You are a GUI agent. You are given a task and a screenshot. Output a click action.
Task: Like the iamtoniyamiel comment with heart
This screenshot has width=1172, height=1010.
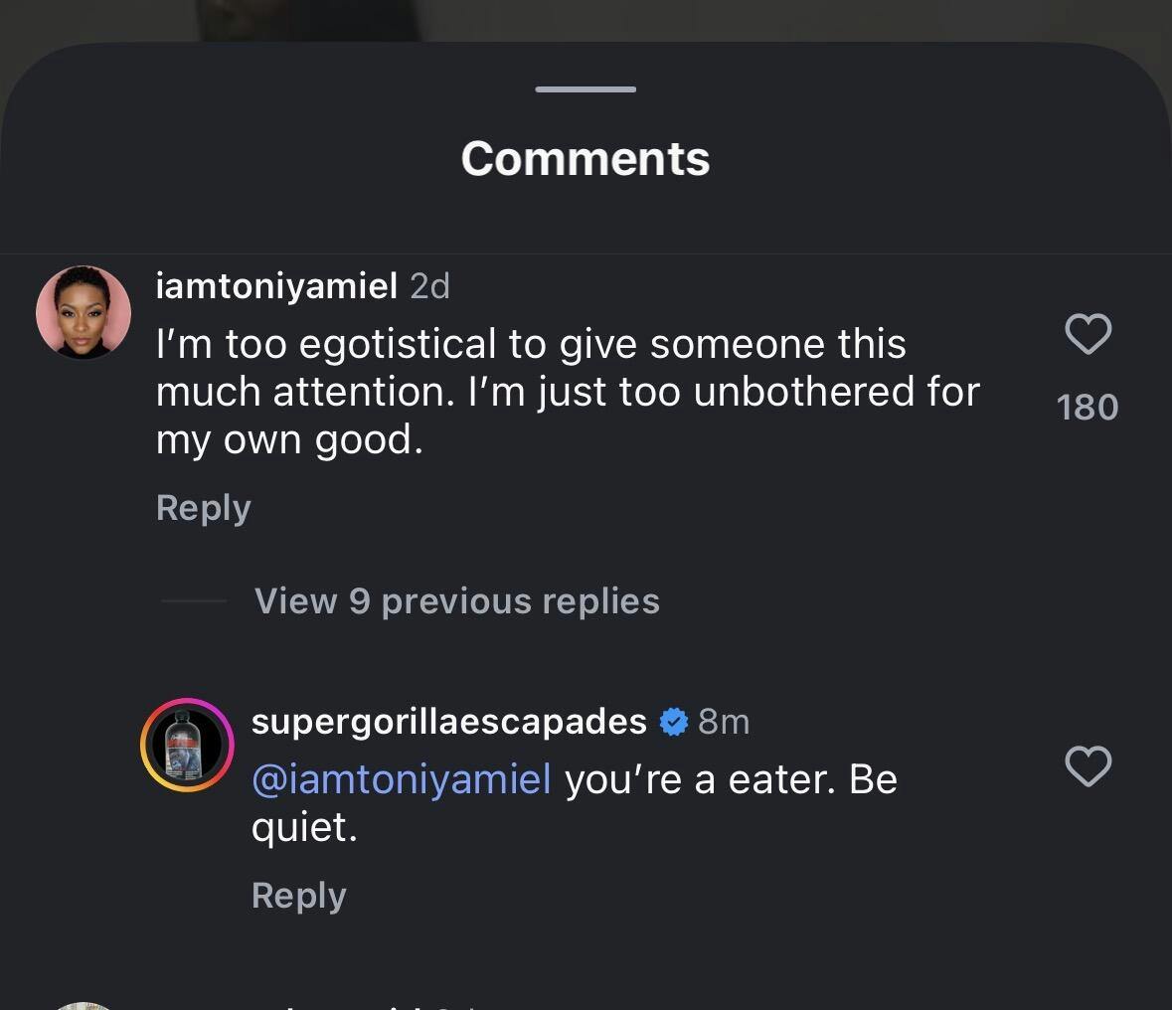click(1088, 334)
